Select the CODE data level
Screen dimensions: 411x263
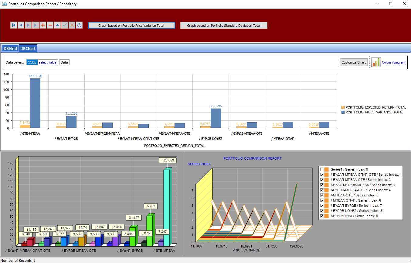click(32, 62)
